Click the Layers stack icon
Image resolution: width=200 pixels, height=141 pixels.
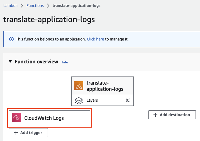pyautogui.click(x=79, y=101)
